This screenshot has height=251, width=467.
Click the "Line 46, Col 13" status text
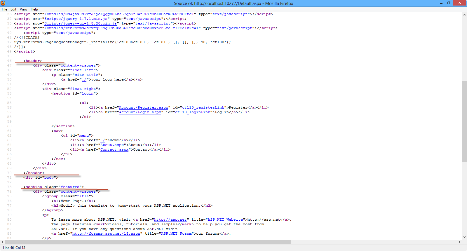[x=14, y=247]
